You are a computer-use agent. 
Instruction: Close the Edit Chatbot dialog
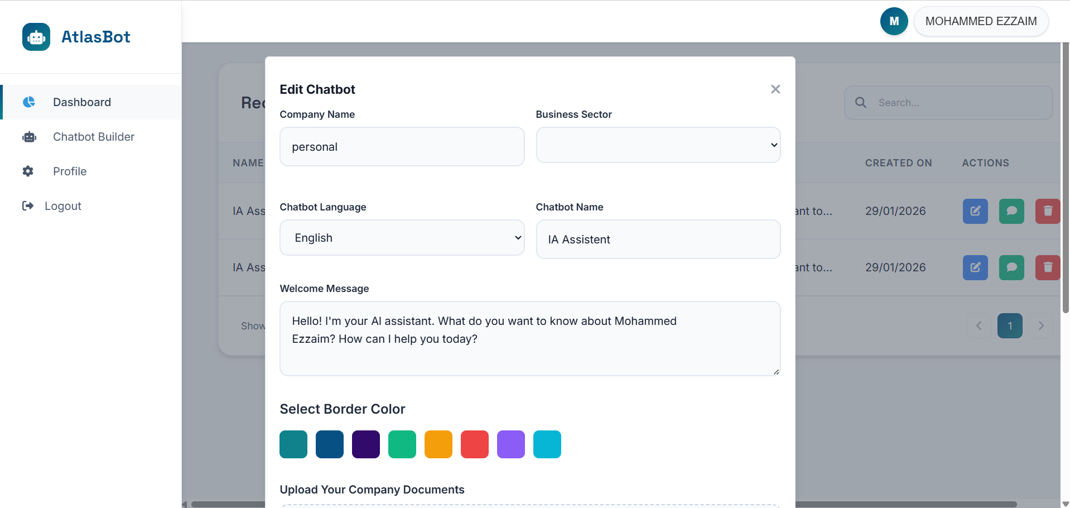pos(775,89)
